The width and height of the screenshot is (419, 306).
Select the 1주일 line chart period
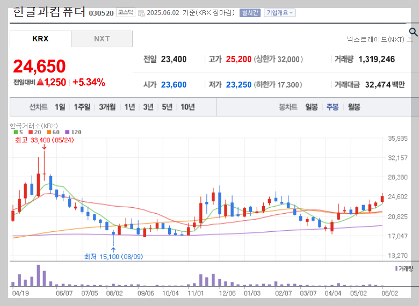tap(82, 107)
